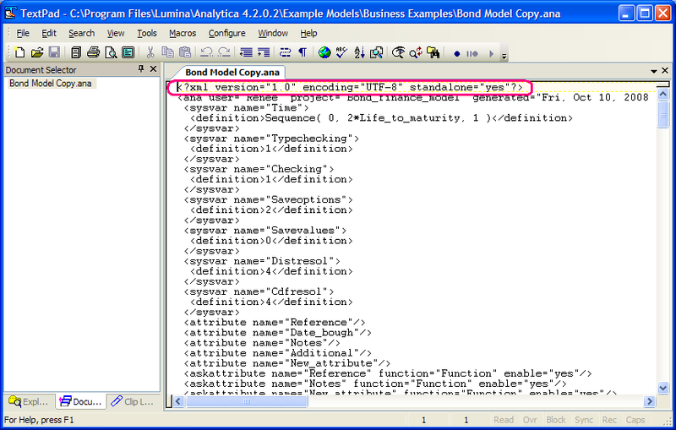Click the Caps status bar indicator
676x430 pixels.
pyautogui.click(x=635, y=420)
